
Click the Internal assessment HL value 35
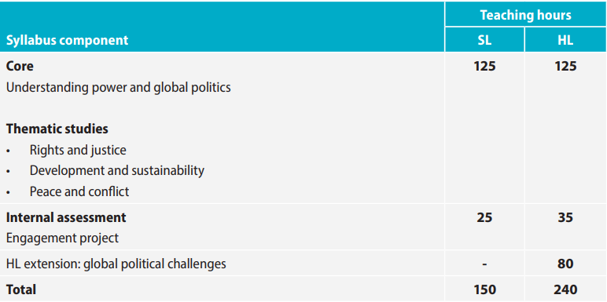(565, 217)
